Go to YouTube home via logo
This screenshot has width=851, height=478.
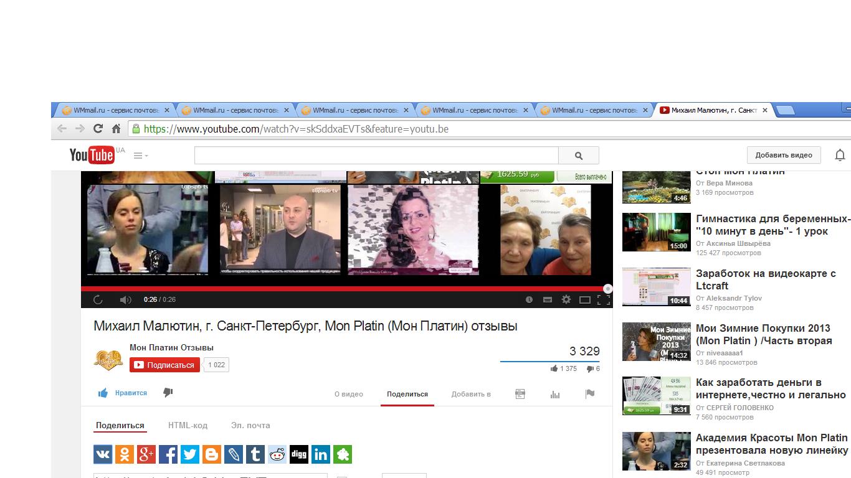92,155
